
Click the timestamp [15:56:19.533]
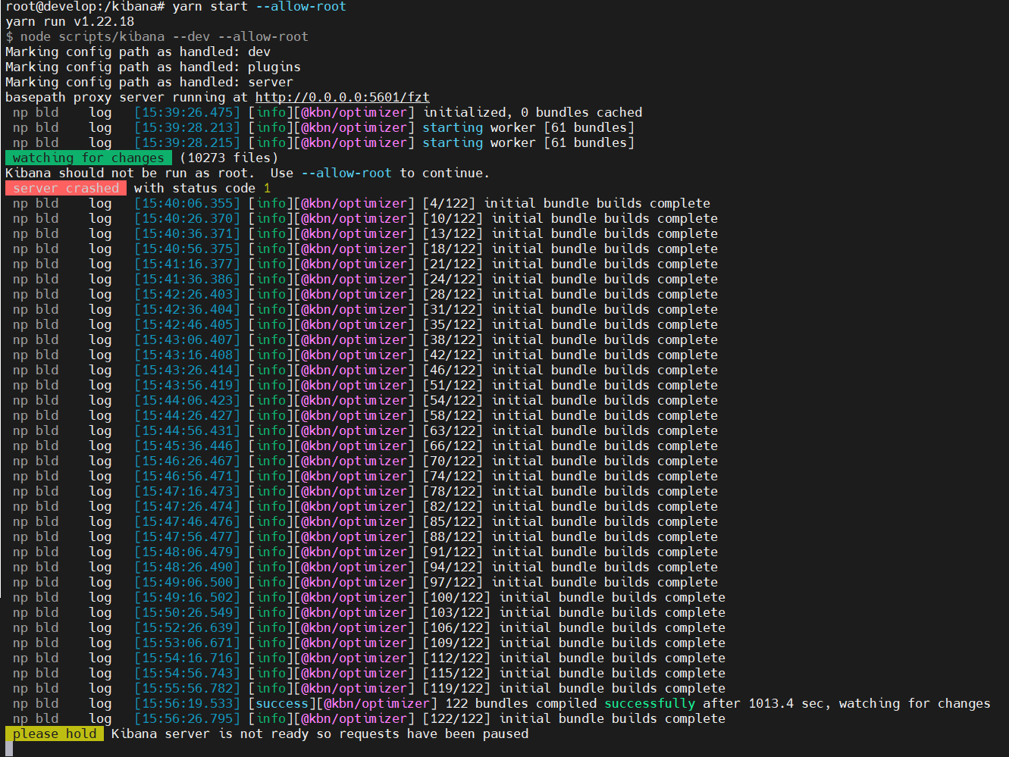point(186,703)
